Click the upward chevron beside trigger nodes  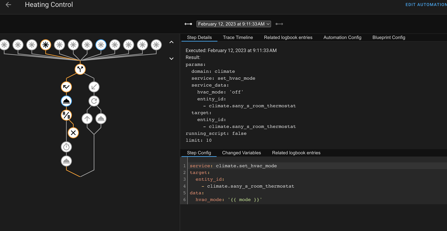[172, 42]
